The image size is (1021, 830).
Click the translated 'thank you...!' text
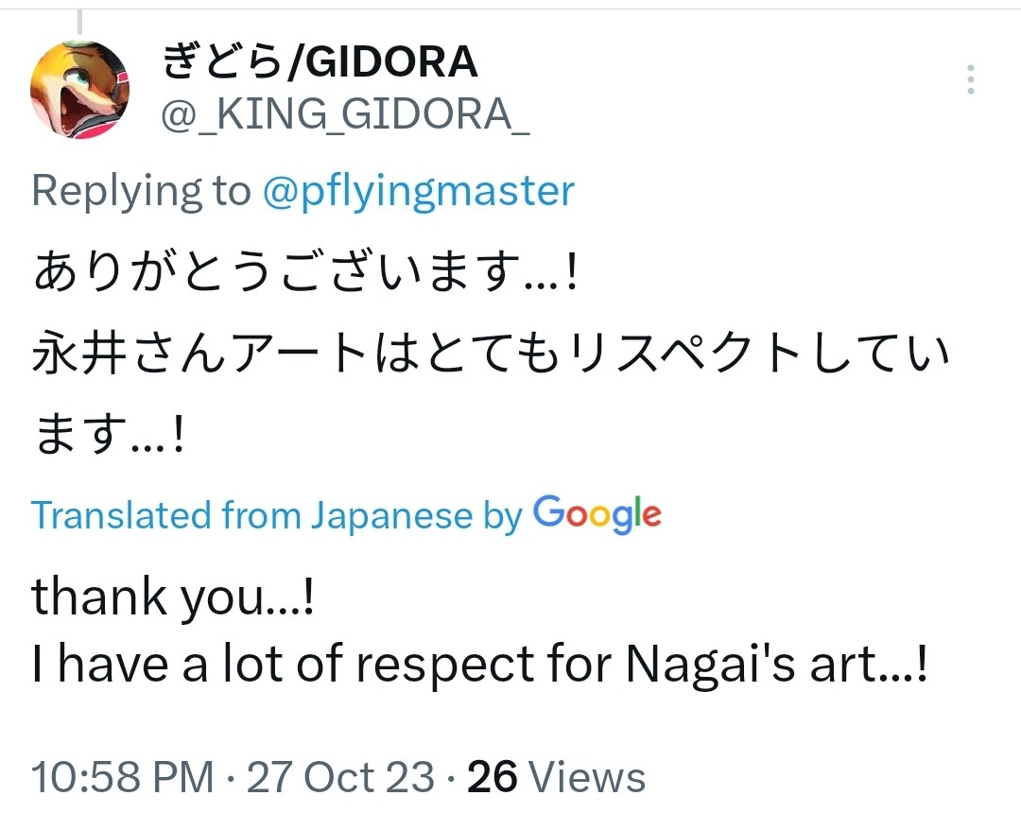pyautogui.click(x=172, y=598)
